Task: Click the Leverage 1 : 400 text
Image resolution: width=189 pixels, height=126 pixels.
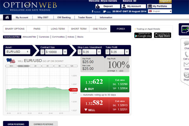Action: click(x=115, y=71)
